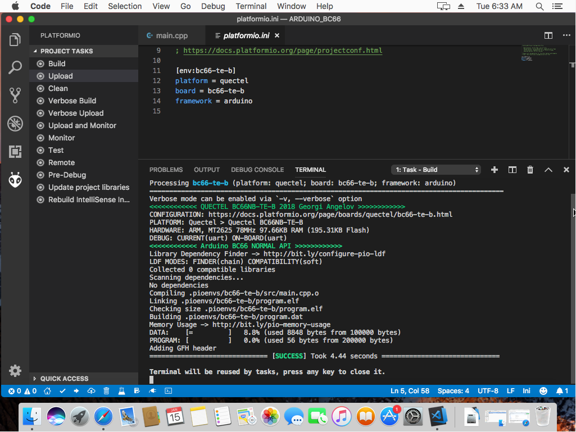Open the PlatformIO alien icon in activity bar

(15, 180)
